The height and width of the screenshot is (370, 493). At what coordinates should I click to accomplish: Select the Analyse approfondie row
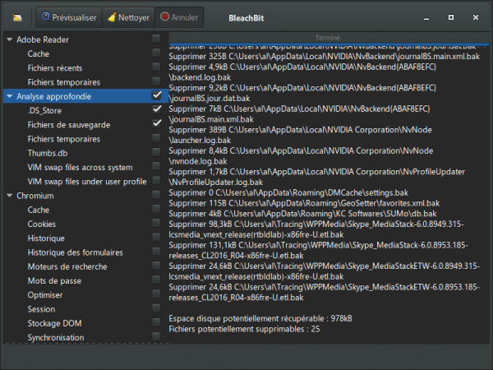(85, 96)
